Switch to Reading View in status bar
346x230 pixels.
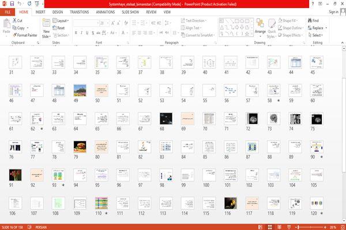pos(279,227)
